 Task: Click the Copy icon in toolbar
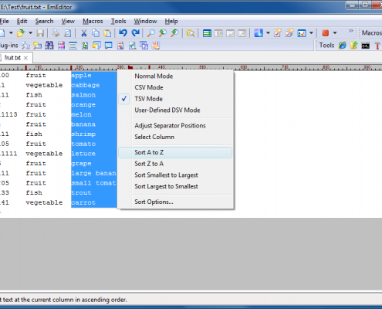(96, 33)
